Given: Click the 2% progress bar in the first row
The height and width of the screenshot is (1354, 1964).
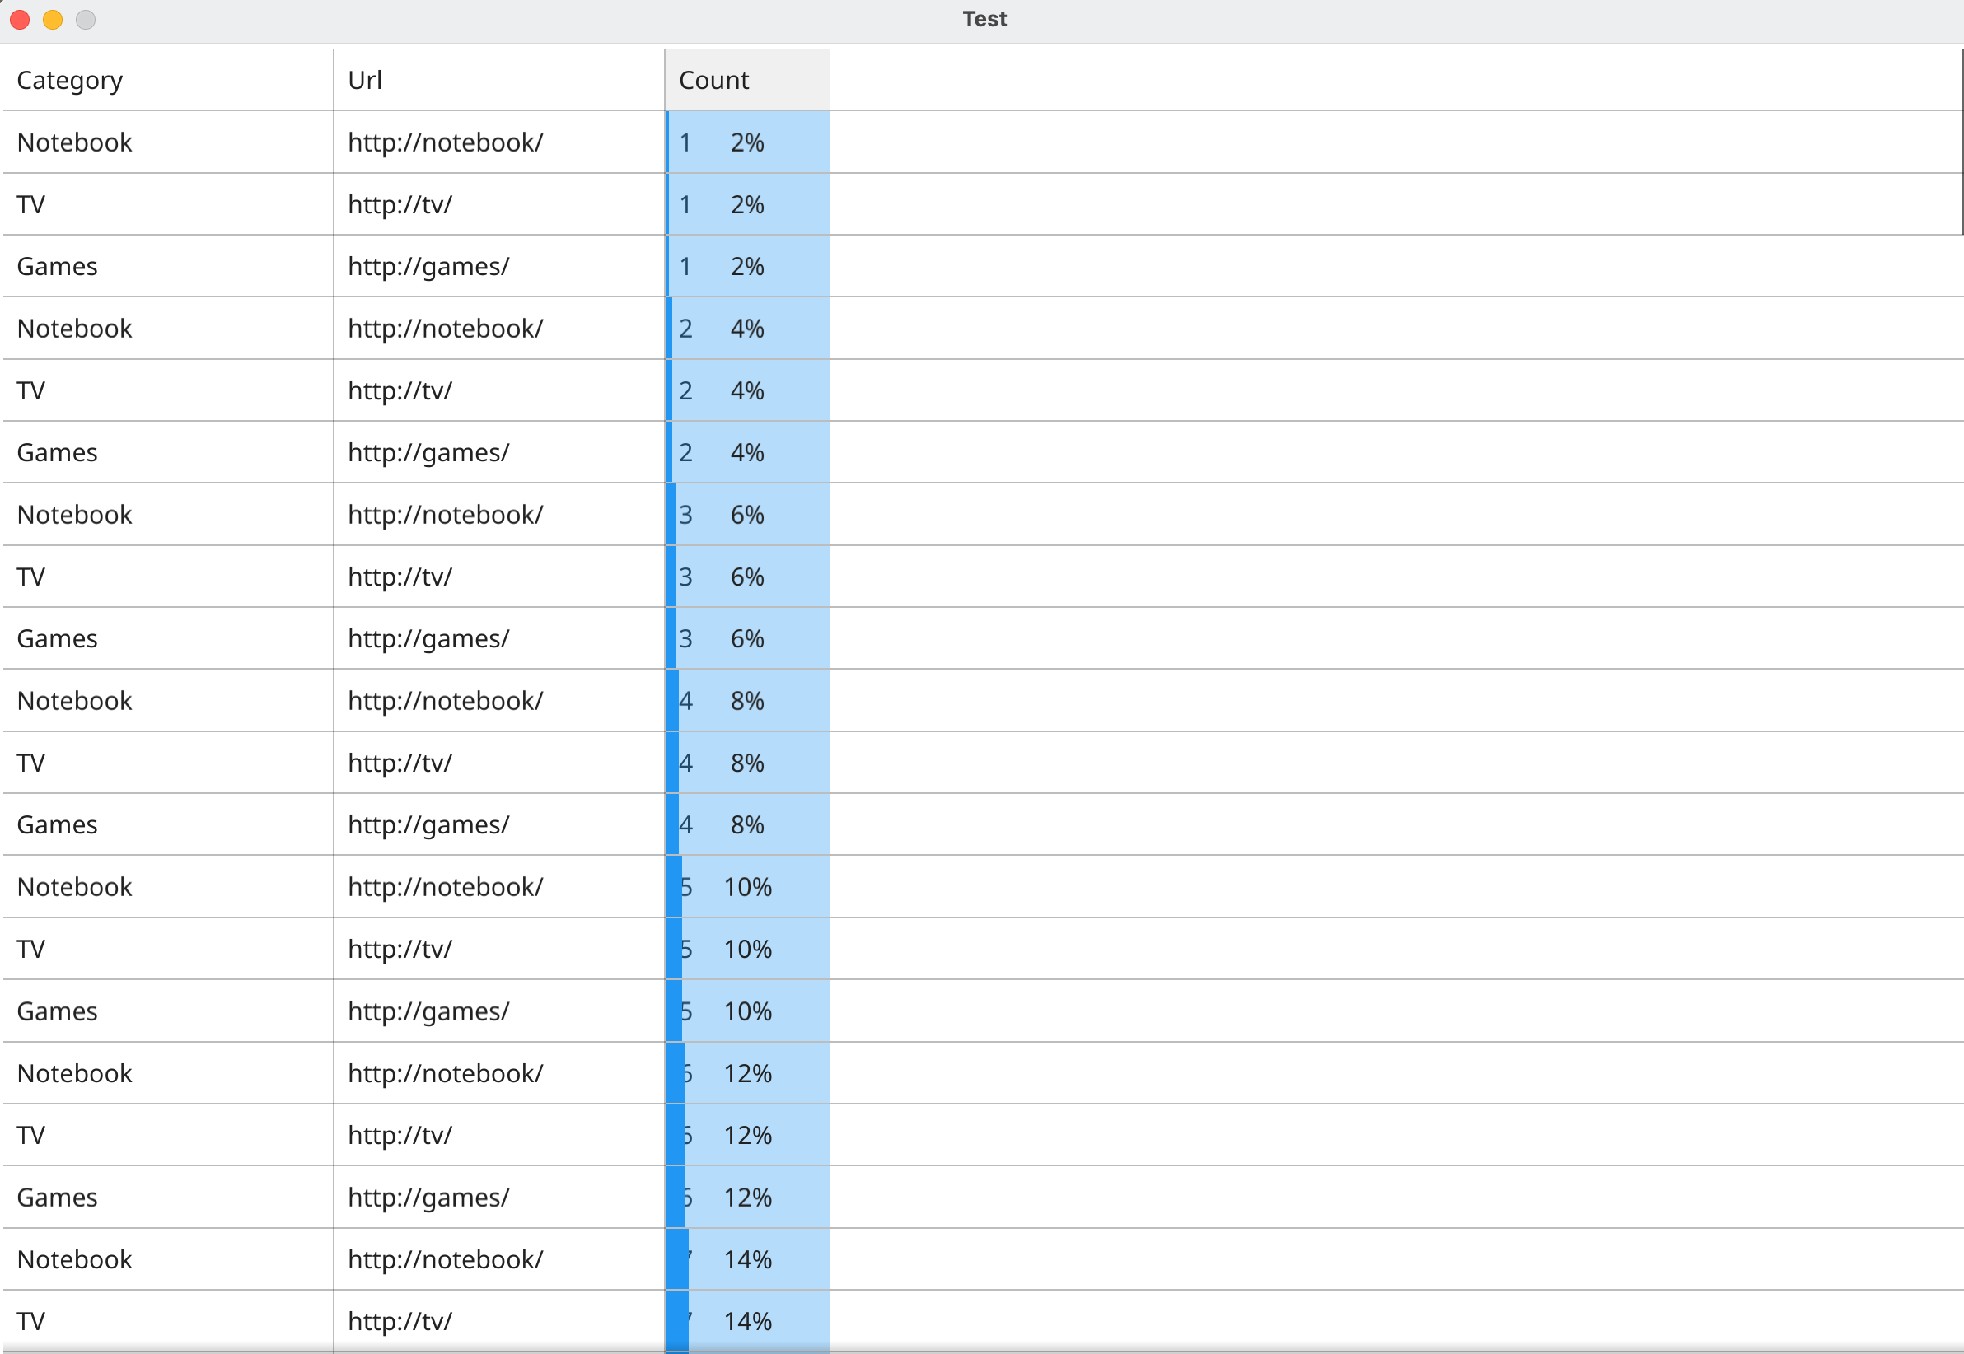Looking at the screenshot, I should (746, 142).
